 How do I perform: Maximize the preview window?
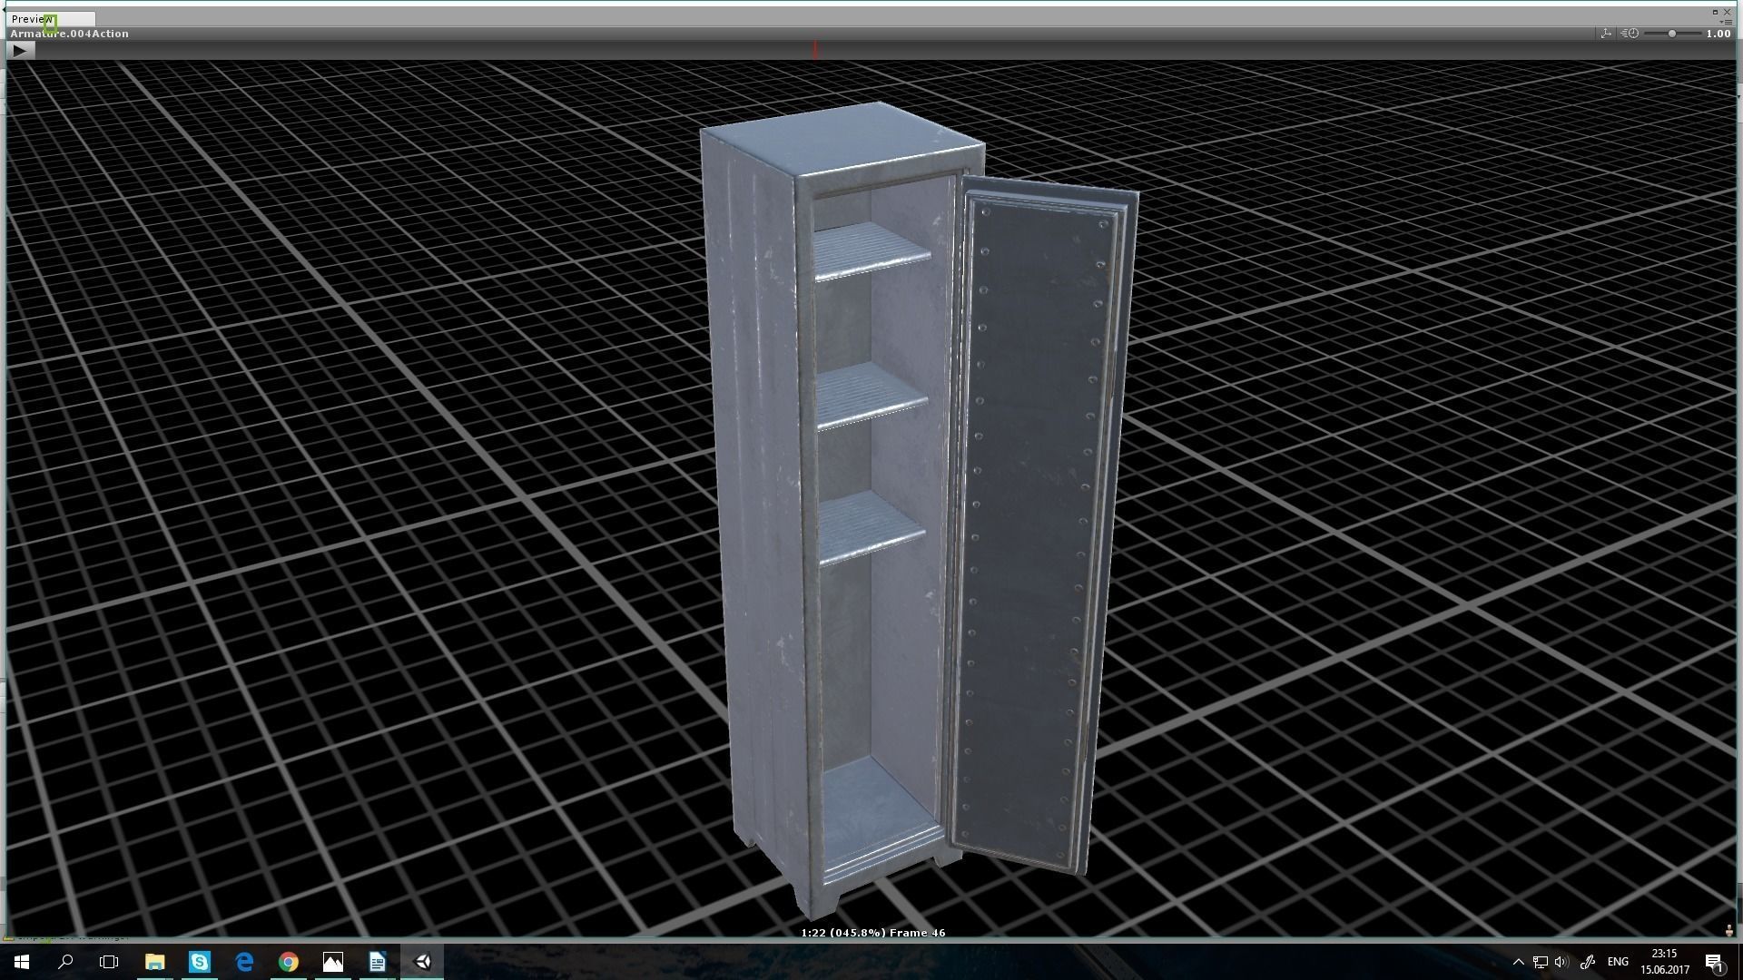point(1715,12)
